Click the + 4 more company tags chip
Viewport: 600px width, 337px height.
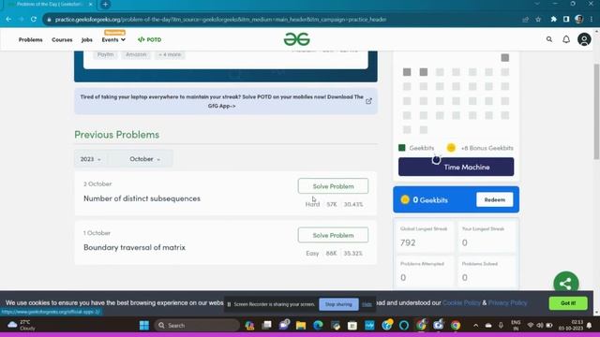[170, 54]
